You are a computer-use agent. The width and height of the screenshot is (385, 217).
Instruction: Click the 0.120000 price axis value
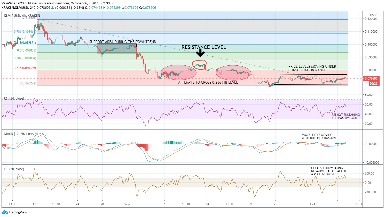click(x=371, y=19)
